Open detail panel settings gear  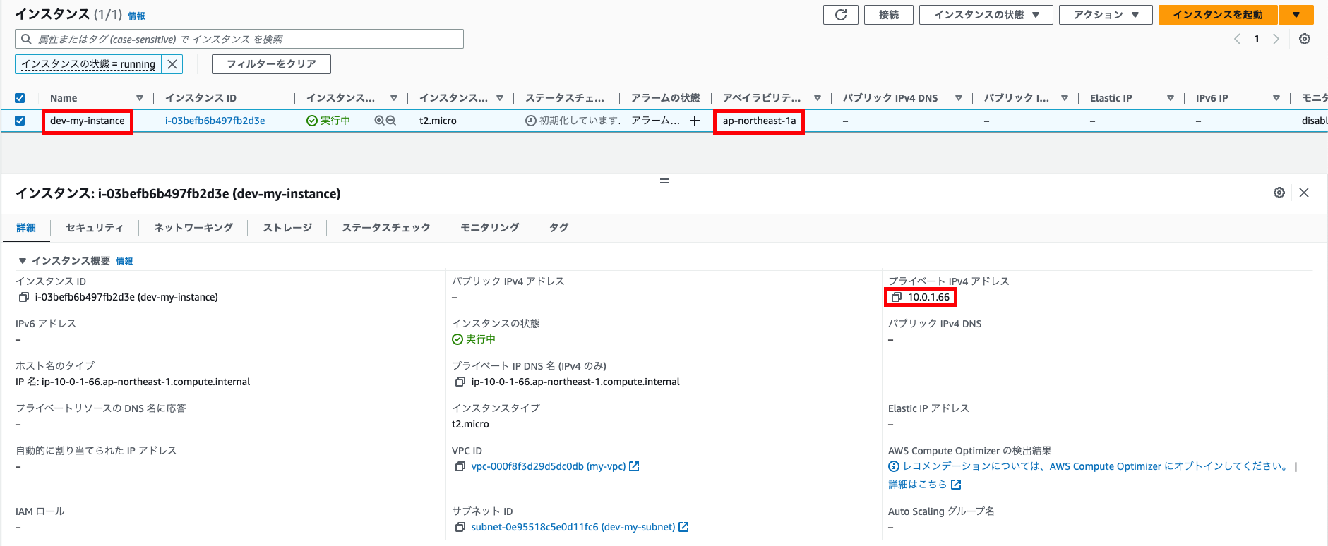coord(1279,193)
